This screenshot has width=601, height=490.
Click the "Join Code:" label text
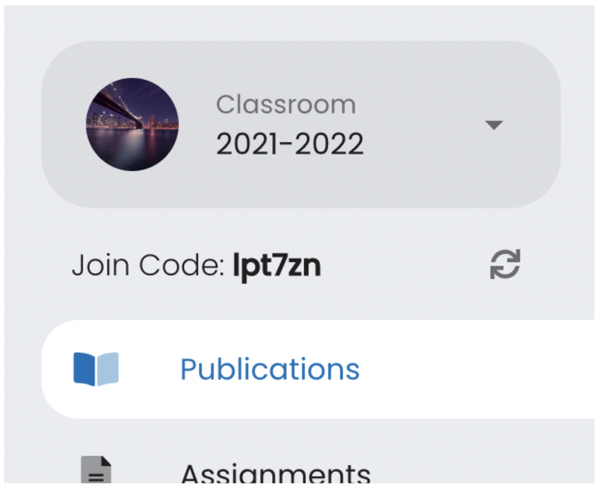tap(148, 266)
